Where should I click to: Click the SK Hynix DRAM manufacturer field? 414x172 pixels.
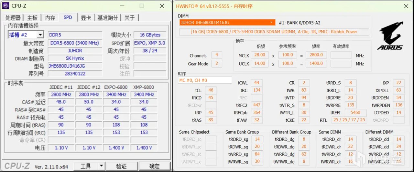(x=74, y=58)
